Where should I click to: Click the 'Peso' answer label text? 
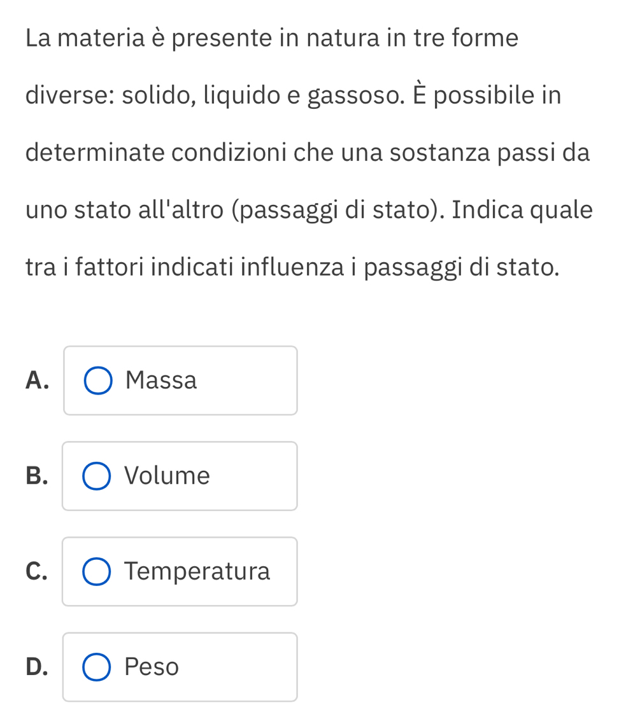click(x=152, y=667)
